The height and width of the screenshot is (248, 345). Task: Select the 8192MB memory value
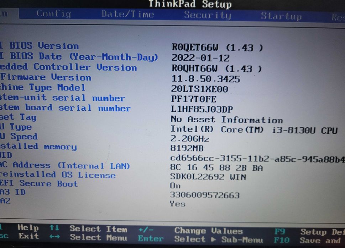point(187,148)
